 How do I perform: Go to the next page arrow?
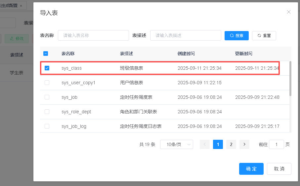[244, 144]
